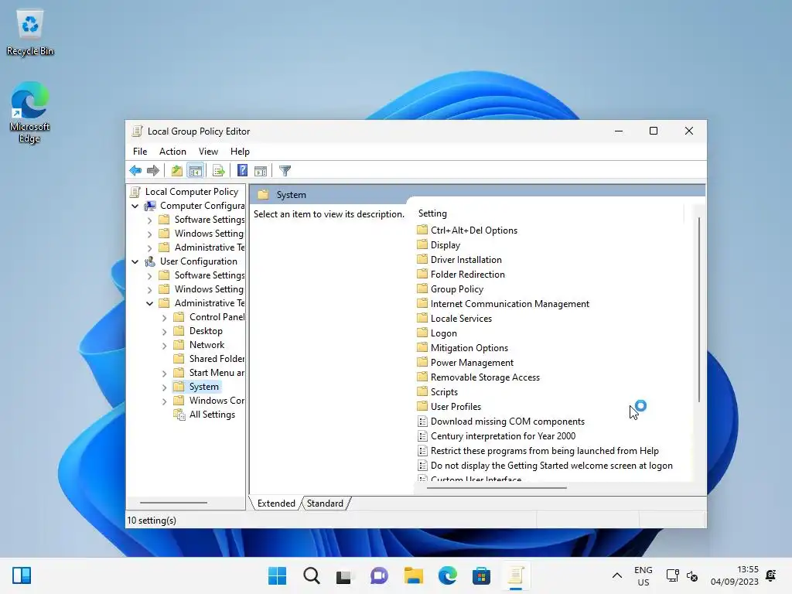The width and height of the screenshot is (792, 594).
Task: Switch to the Standard tab
Action: pyautogui.click(x=325, y=503)
